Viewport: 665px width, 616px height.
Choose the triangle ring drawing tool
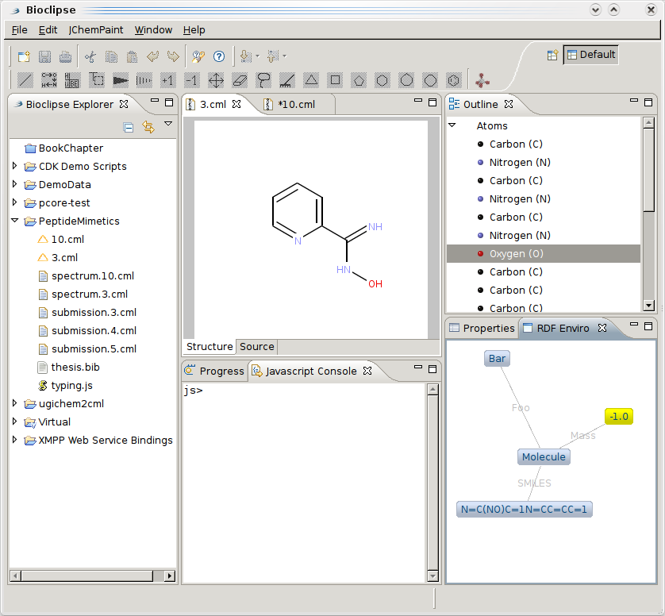[311, 80]
